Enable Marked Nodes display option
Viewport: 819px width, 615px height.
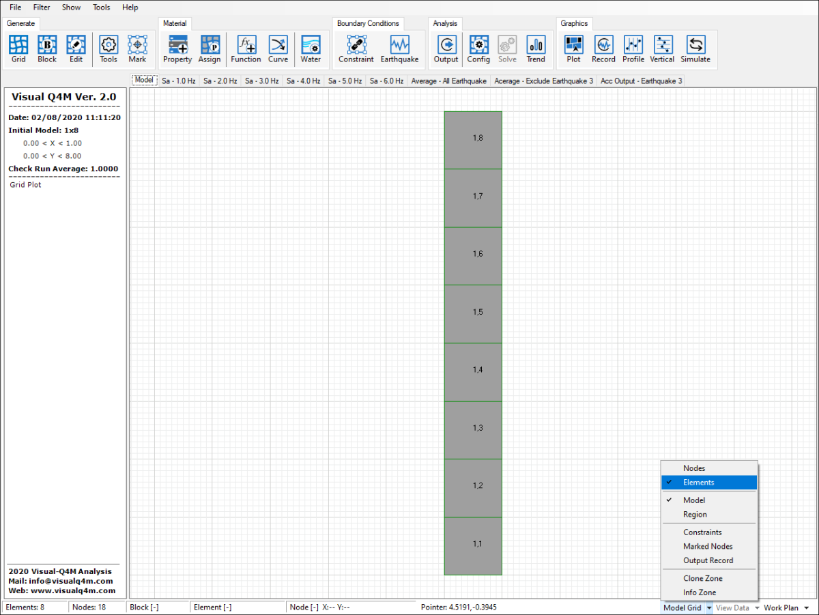coord(709,547)
